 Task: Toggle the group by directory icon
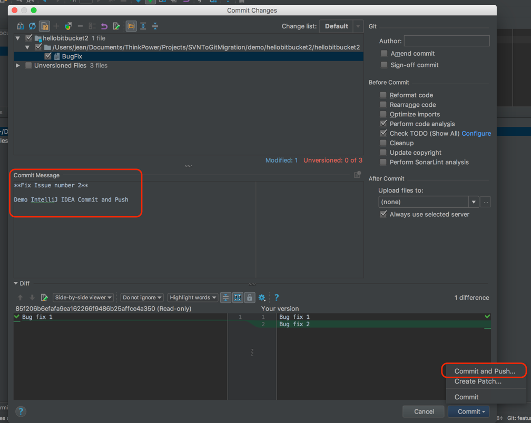coord(131,26)
